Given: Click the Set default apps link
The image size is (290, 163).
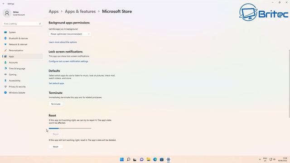Looking at the screenshot, I should coord(56,83).
